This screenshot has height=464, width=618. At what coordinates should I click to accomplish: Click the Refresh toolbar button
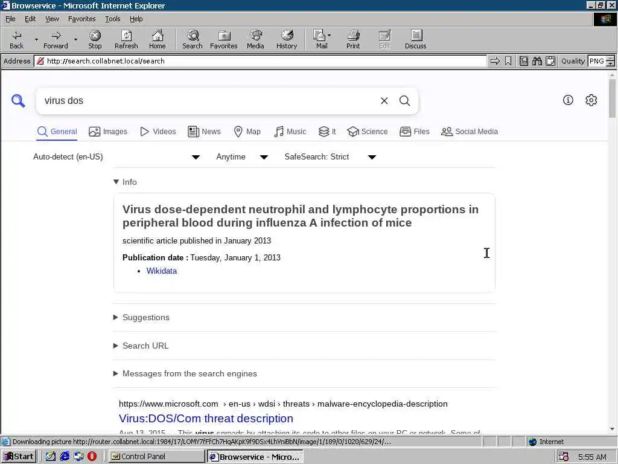(126, 39)
